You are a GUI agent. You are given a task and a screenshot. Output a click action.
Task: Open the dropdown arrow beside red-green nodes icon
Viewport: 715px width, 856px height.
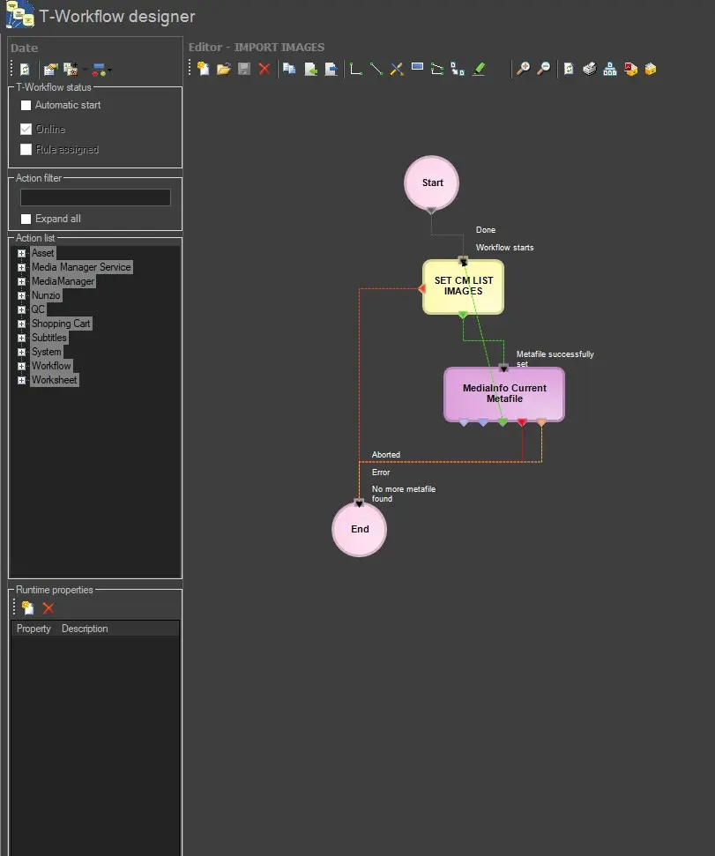(109, 70)
